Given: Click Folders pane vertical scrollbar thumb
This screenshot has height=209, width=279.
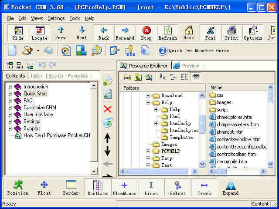Looking at the screenshot, I should pos(202,124).
